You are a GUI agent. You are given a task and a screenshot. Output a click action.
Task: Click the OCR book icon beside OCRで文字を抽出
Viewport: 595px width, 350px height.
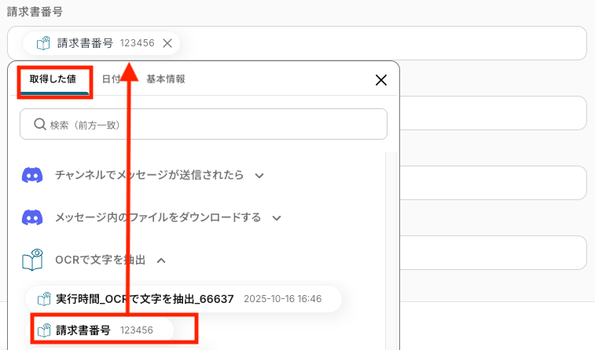point(32,260)
